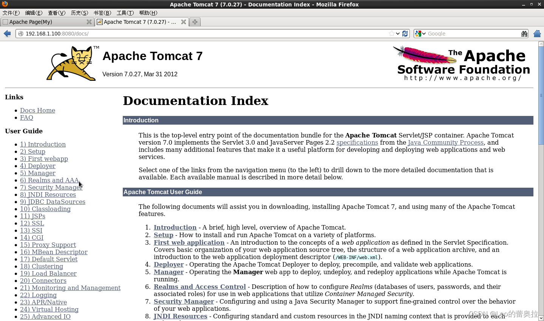Open the 帮助(H) menu

(x=148, y=13)
